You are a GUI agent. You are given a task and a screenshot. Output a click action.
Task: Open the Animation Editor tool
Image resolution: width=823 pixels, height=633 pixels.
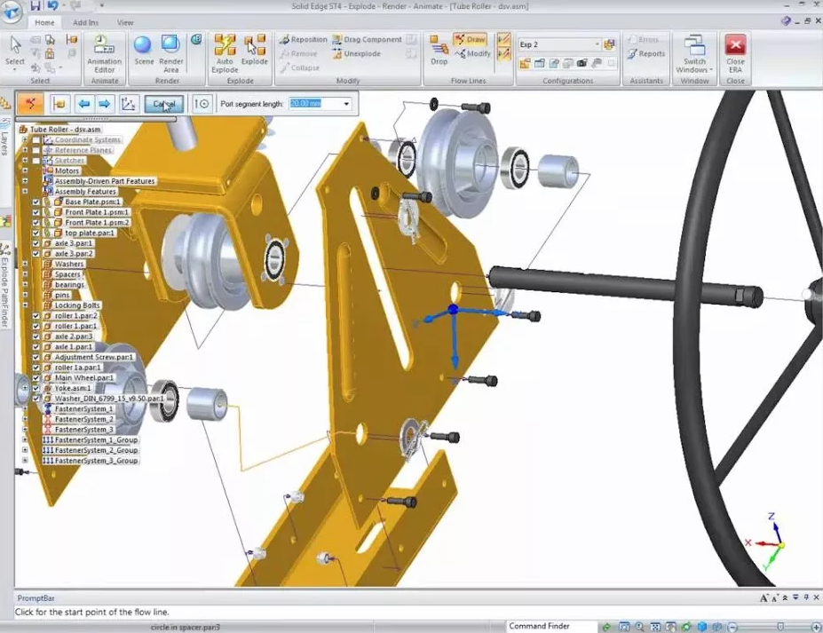pyautogui.click(x=104, y=54)
